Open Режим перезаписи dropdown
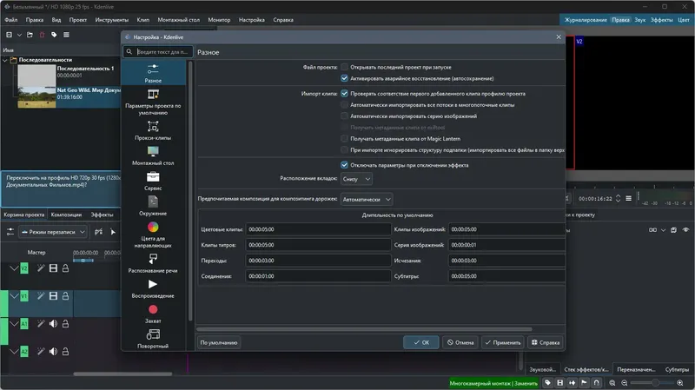The width and height of the screenshot is (695, 390). (x=52, y=232)
